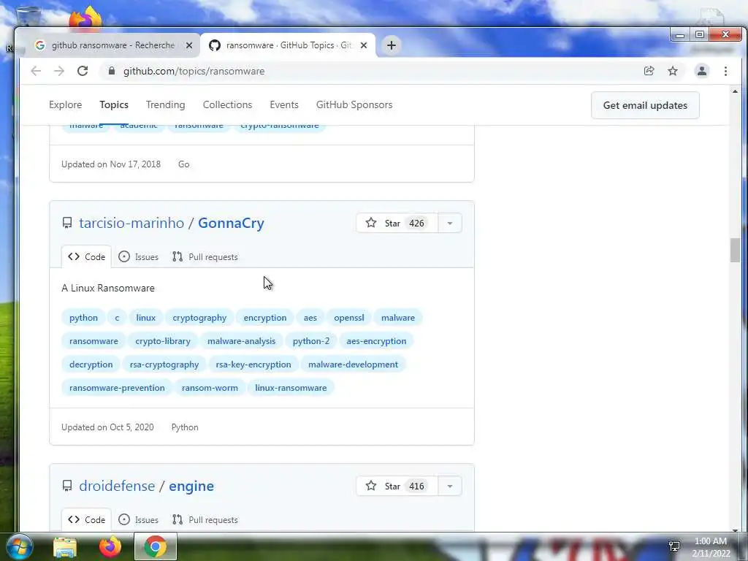Viewport: 748px width, 561px height.
Task: Click the crypto-library topic tag
Action: tap(163, 341)
